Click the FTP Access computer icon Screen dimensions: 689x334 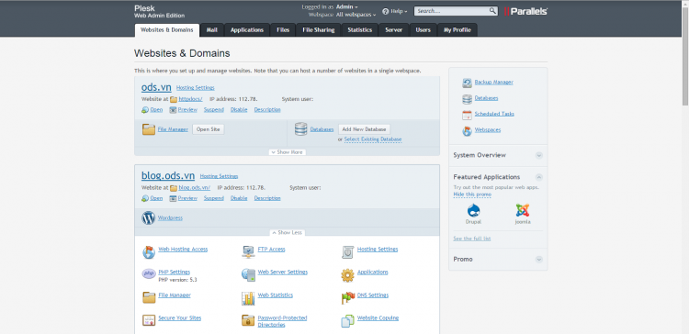coord(248,252)
